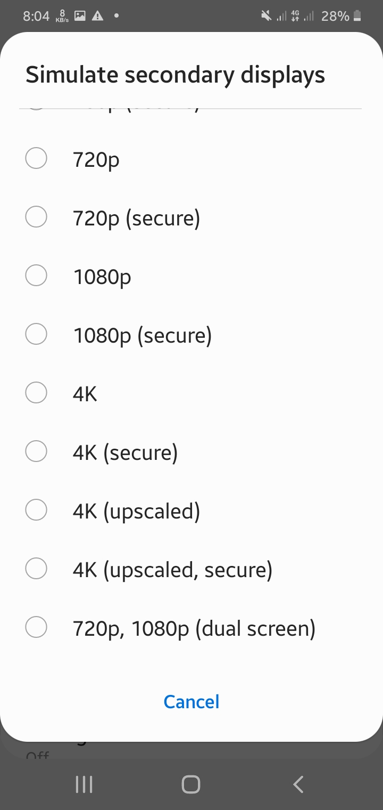
Task: Tap the warning triangle notification icon
Action: tap(97, 17)
